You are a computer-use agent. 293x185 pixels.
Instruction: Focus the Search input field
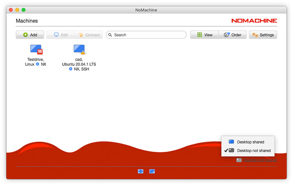[149, 35]
